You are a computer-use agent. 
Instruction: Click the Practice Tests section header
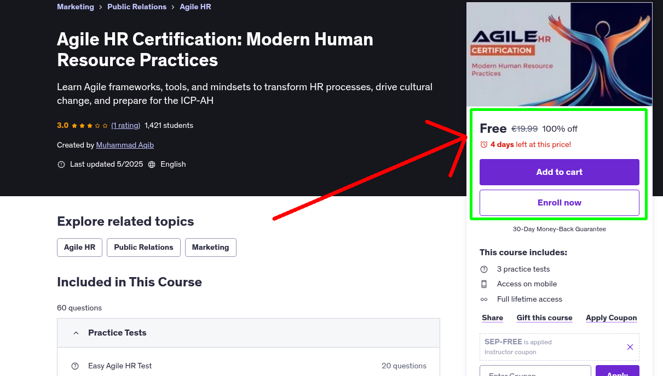249,333
